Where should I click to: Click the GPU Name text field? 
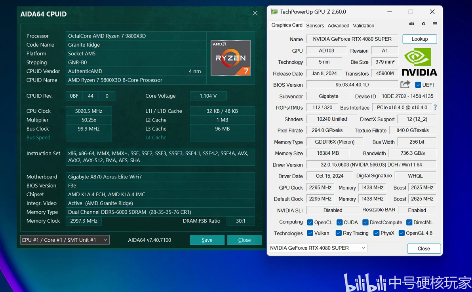coord(352,39)
